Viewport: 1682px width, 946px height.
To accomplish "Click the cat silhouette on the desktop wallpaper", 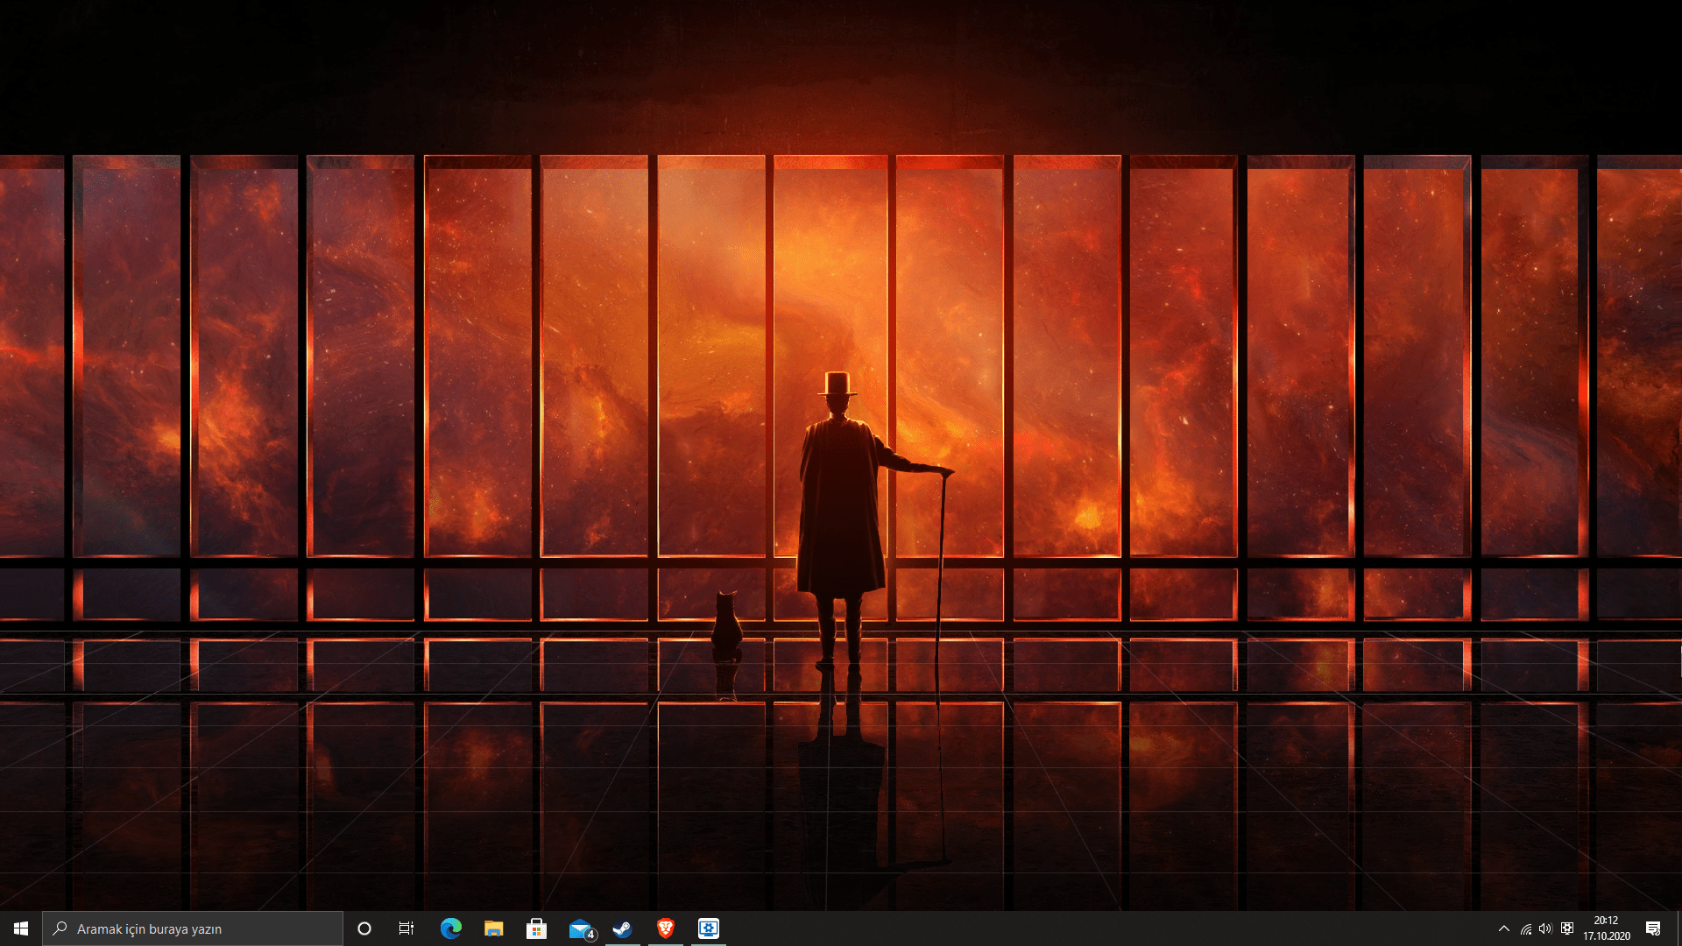I will click(x=725, y=627).
